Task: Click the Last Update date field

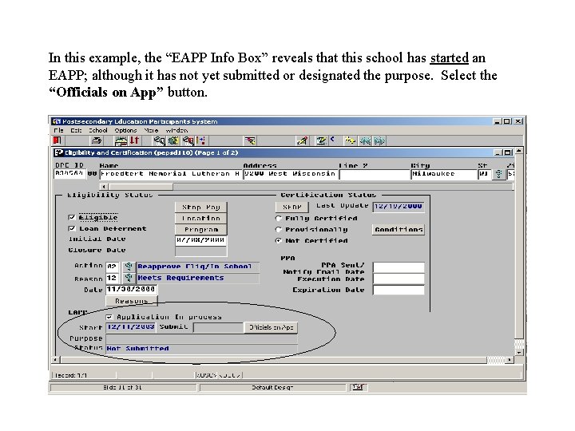Action: tap(399, 207)
